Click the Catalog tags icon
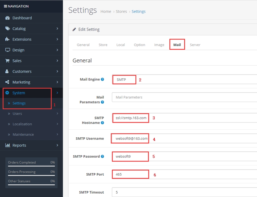257x197 pixels. pos(7,29)
